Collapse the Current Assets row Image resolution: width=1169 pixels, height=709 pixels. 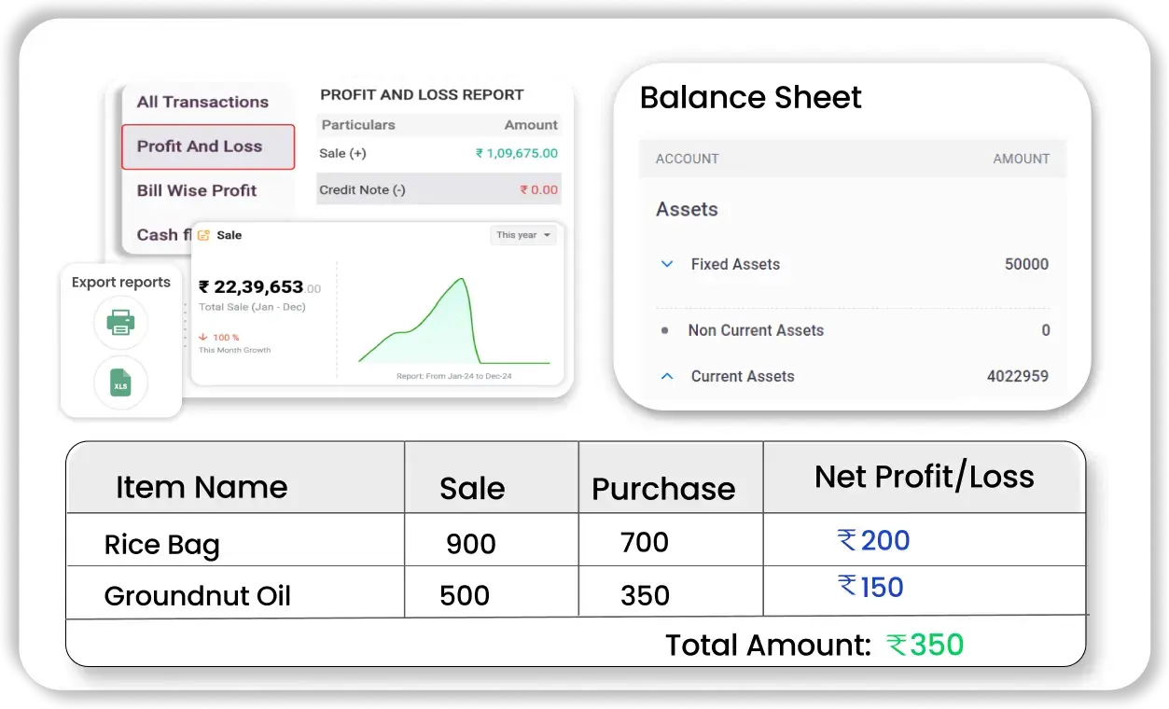[x=667, y=376]
